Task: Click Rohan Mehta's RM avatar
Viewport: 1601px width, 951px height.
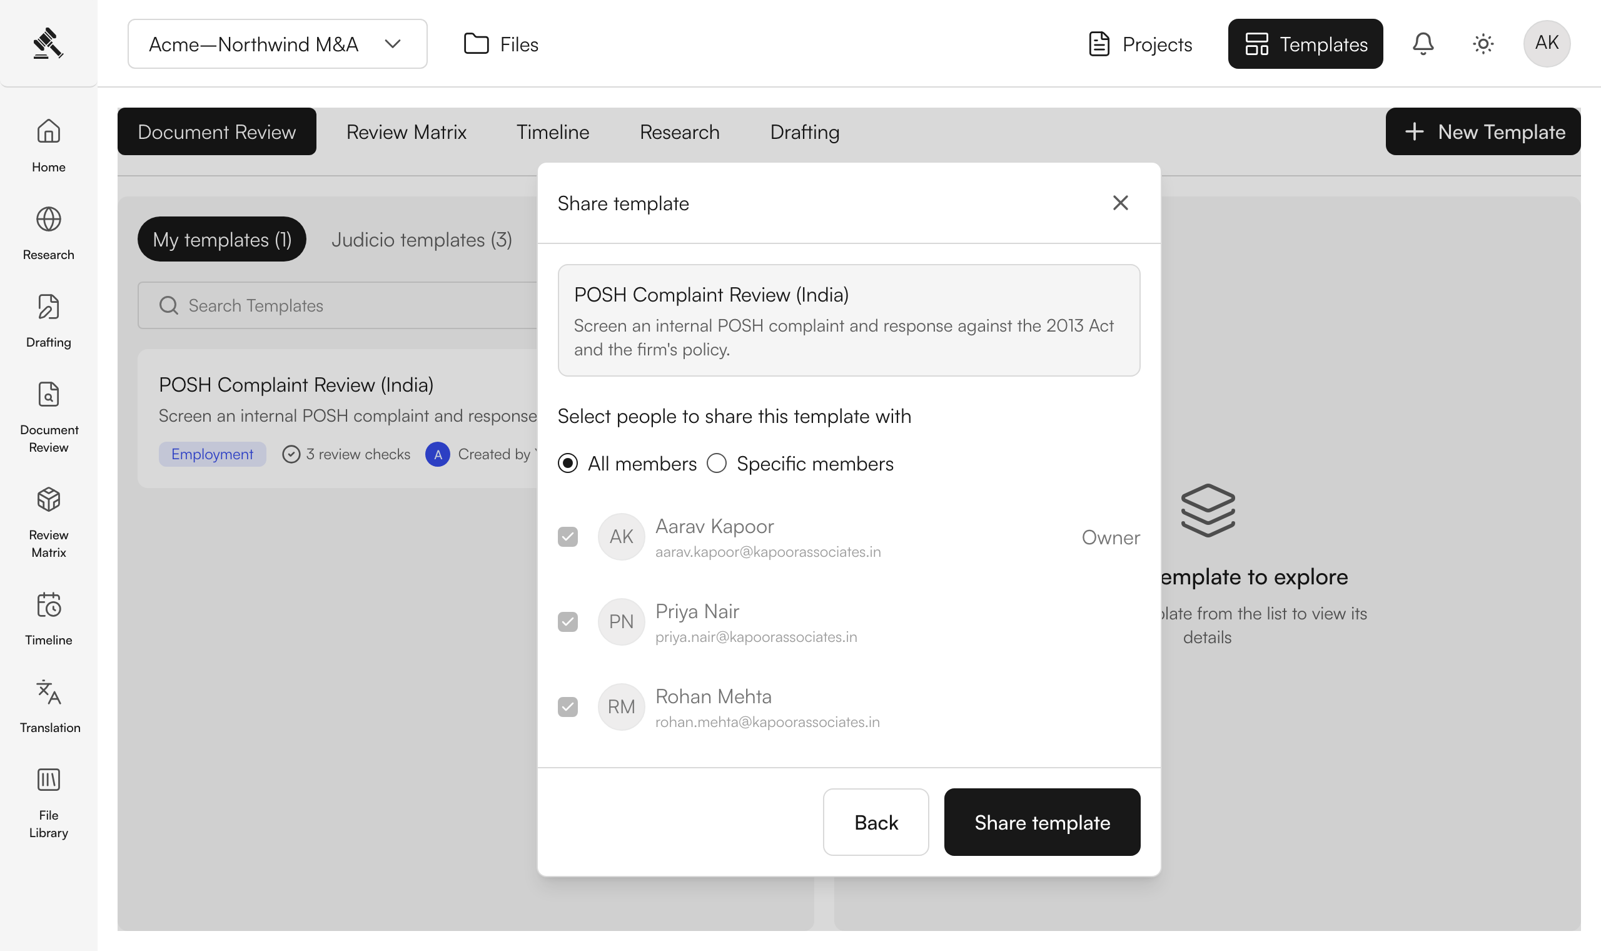Action: (621, 707)
